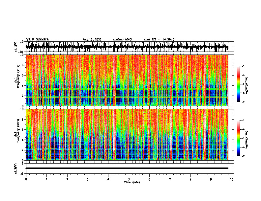Click the '-7' label on ch.1 color scale
Image resolution: width=261 pixels, height=201 pixels.
point(243,102)
